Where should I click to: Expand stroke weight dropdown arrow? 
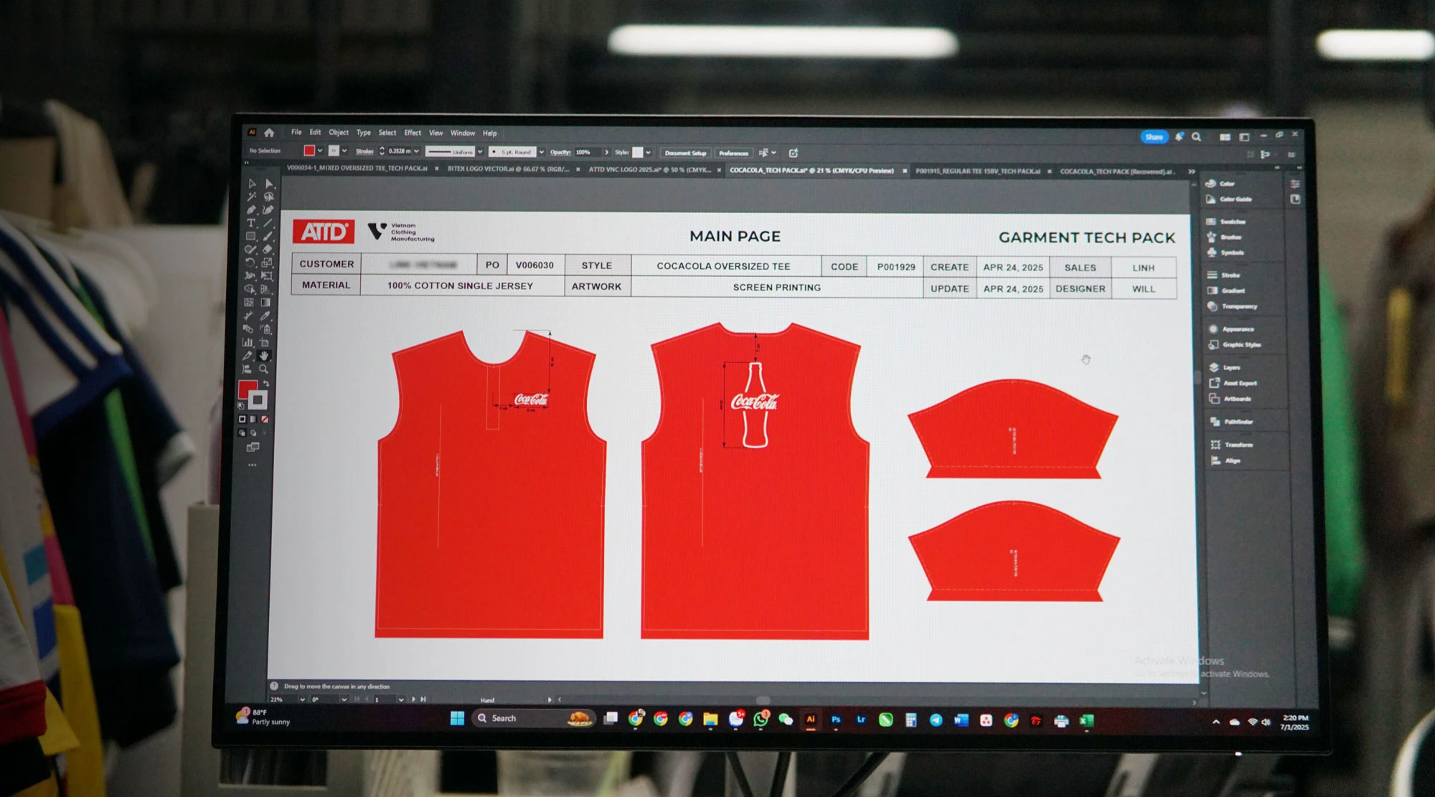[416, 151]
